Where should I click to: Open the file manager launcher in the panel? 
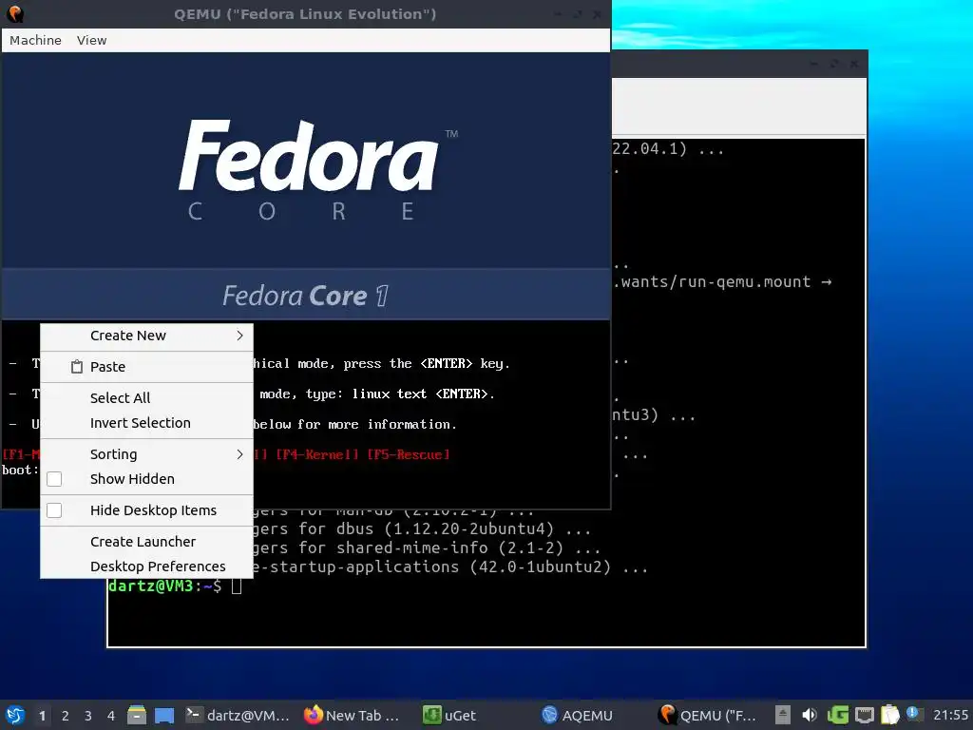tap(137, 715)
